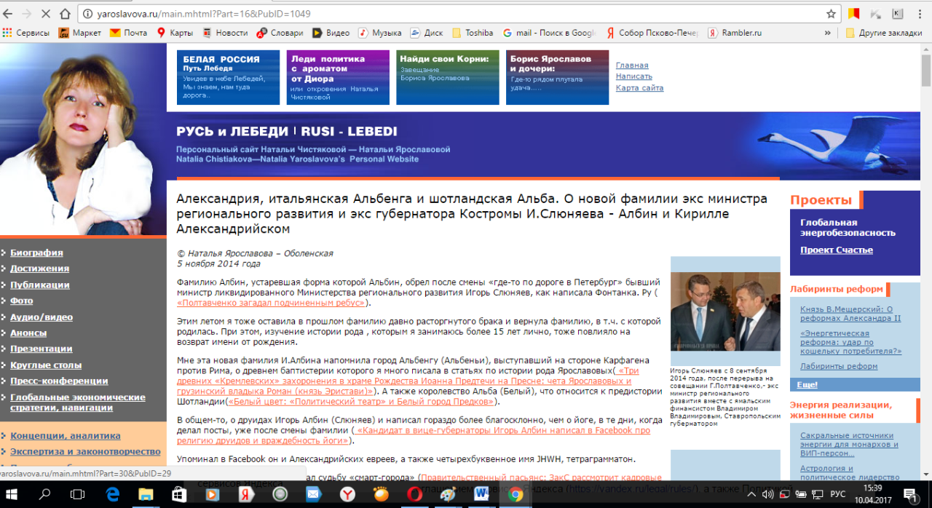932x508 pixels.
Task: Expand hidden bookmarks with the » chevron
Action: [828, 33]
